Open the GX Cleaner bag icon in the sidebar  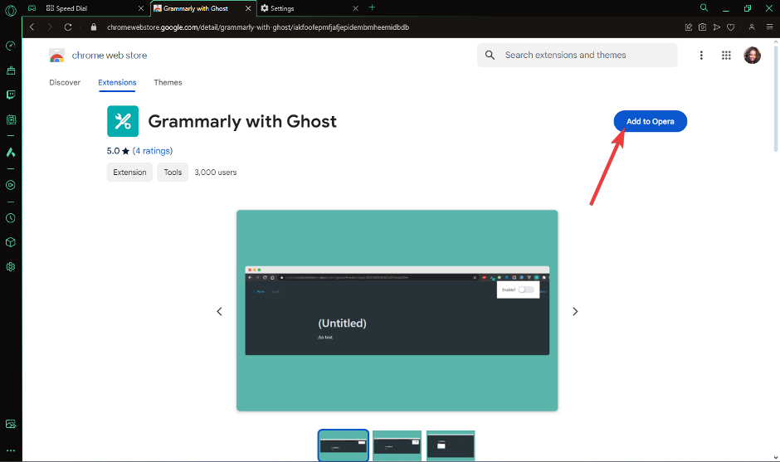click(x=11, y=71)
